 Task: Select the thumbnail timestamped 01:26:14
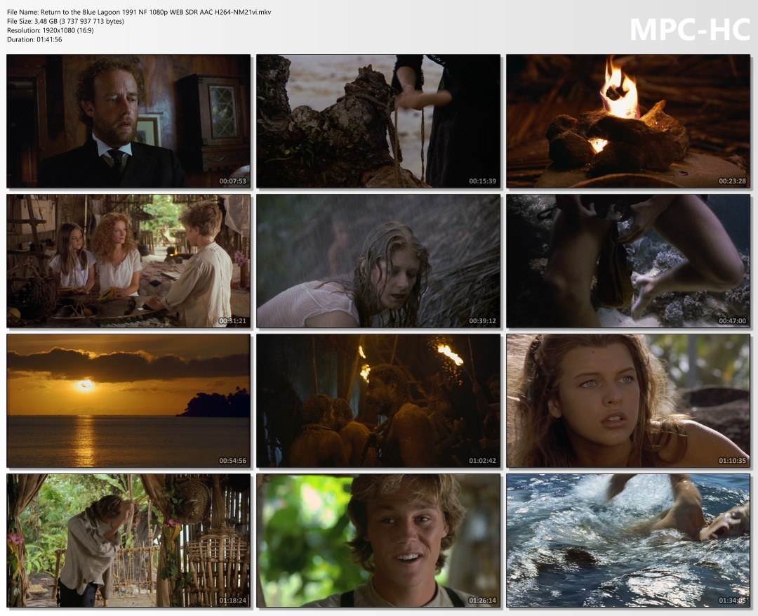[378, 541]
